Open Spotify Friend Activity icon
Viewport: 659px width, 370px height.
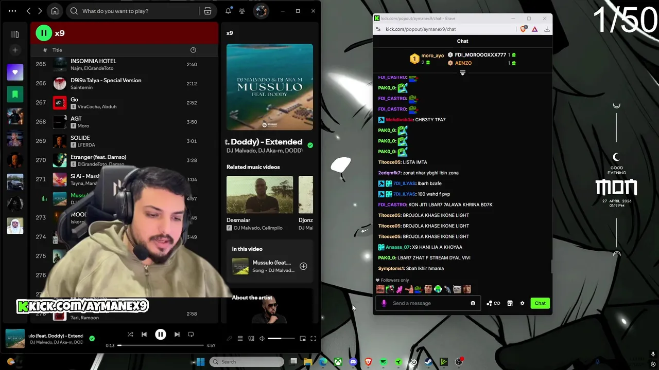242,11
